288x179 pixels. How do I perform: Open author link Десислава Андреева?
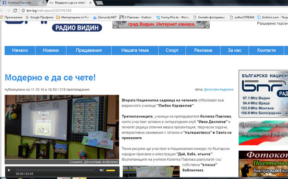click(218, 89)
